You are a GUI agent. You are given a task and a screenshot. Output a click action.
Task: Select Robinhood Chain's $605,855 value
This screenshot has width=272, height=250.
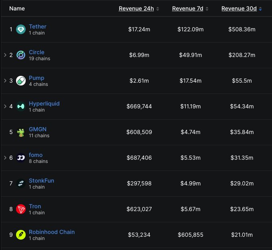[x=190, y=235]
